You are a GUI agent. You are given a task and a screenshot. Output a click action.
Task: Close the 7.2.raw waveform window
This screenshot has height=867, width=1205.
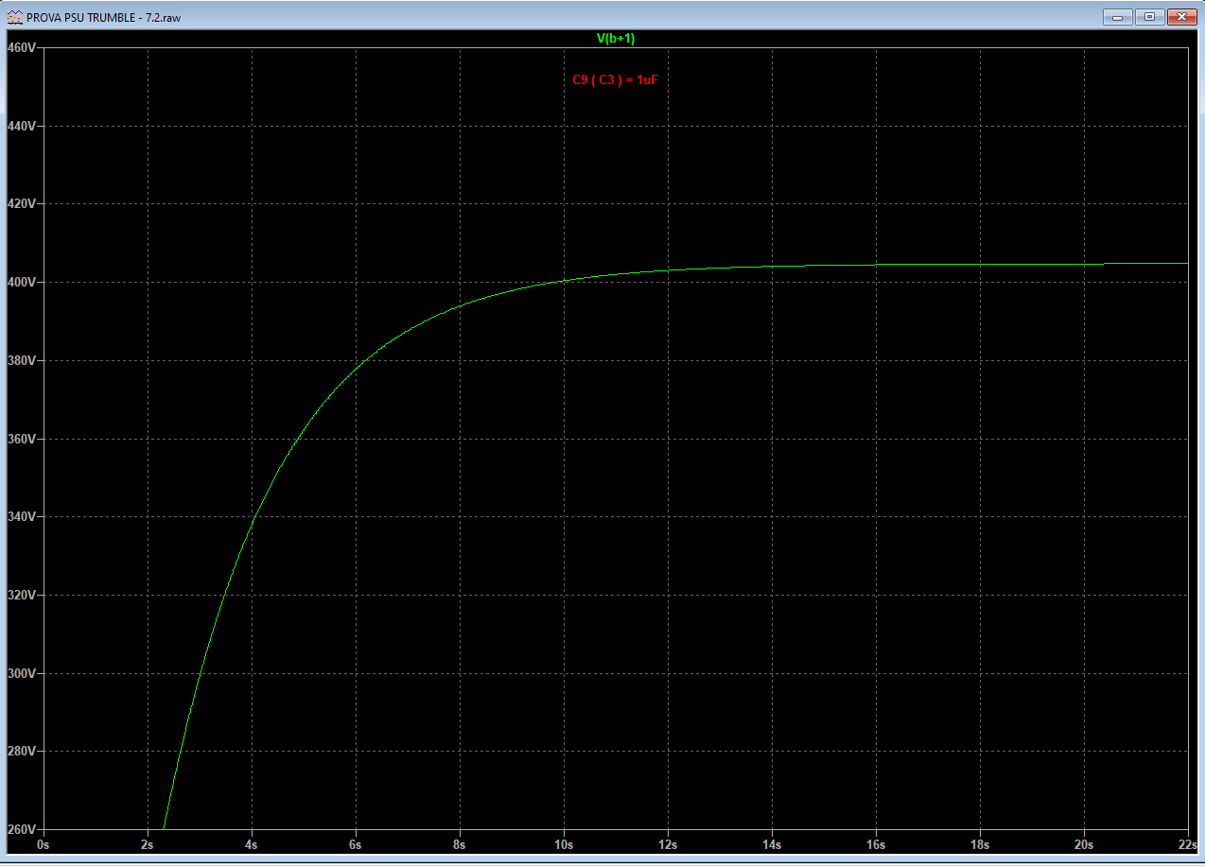(1182, 16)
